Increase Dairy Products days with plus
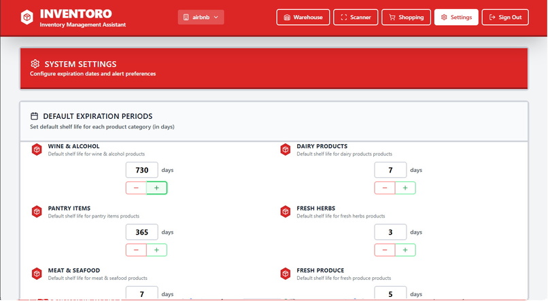Image resolution: width=548 pixels, height=301 pixels. point(405,188)
